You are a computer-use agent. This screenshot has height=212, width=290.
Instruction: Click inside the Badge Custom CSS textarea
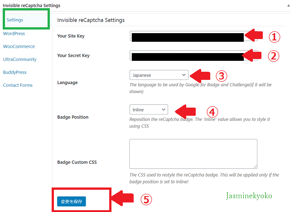pyautogui.click(x=193, y=154)
